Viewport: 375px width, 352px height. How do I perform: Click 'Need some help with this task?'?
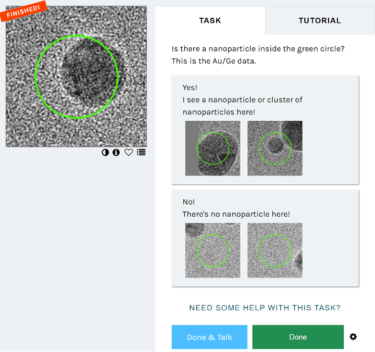265,308
